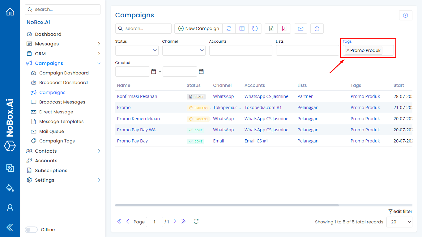This screenshot has height=237, width=422.
Task: Click inside the Page number field
Action: point(154,222)
